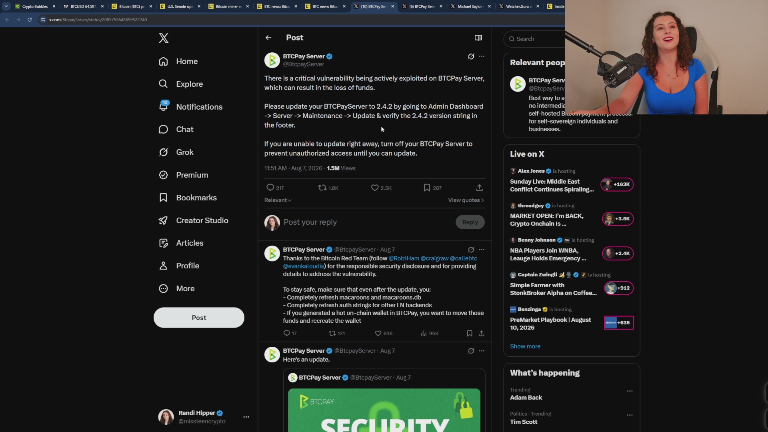
Task: Go to Home in the sidebar
Action: 178,61
